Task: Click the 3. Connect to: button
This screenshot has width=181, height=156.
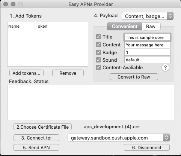Action: [x=36, y=138]
